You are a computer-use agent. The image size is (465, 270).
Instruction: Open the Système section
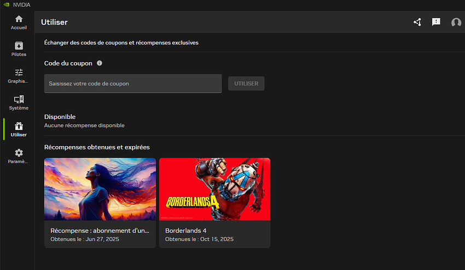coord(19,103)
